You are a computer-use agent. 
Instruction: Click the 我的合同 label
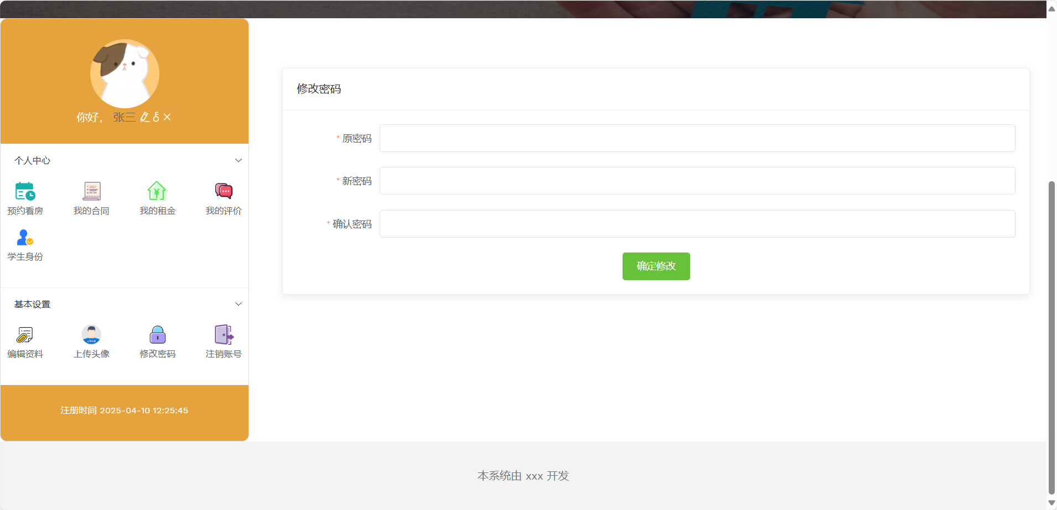91,211
